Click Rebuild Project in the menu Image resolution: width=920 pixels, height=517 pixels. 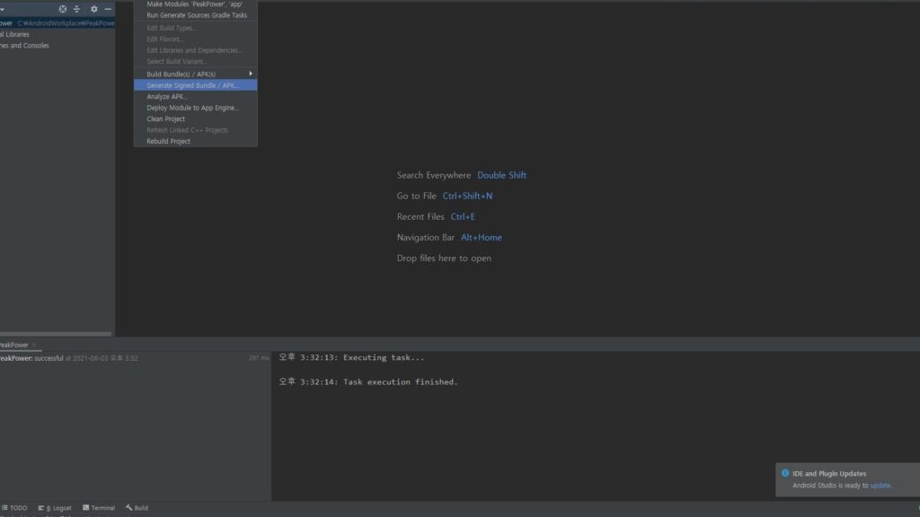[169, 141]
